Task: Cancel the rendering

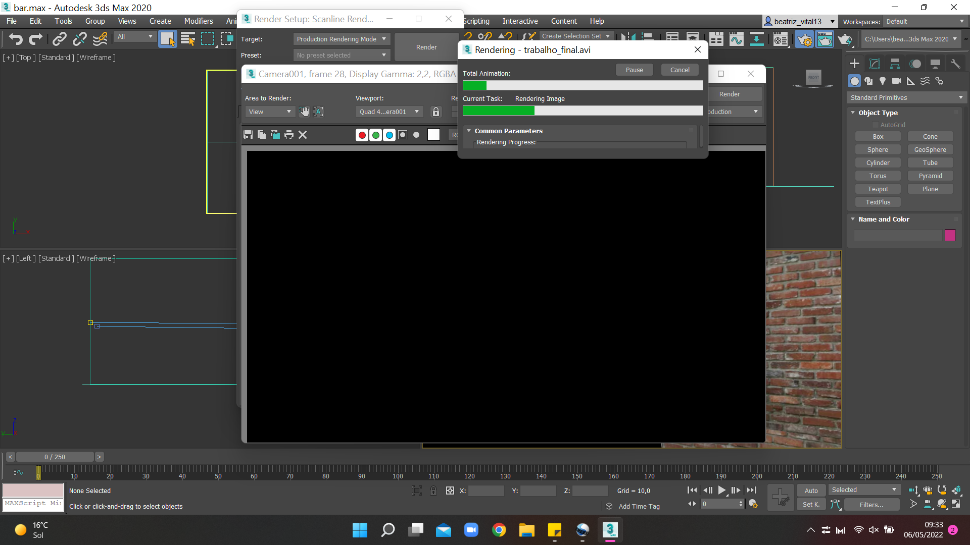Action: (680, 70)
